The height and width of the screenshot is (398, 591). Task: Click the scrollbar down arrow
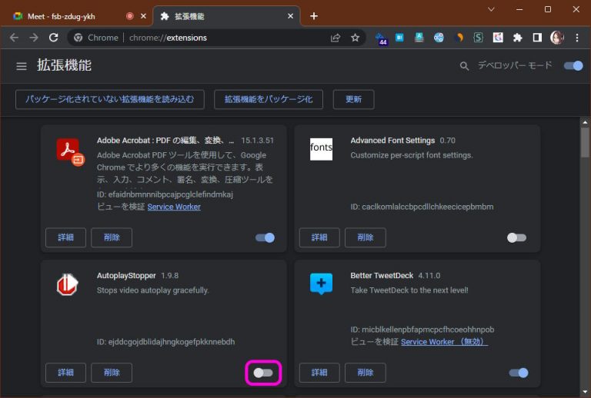(585, 392)
